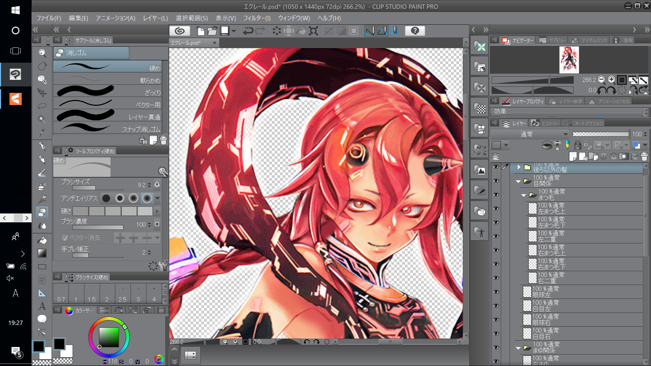Toggle visibility of 白目右 layer
The width and height of the screenshot is (651, 366).
pyautogui.click(x=496, y=333)
